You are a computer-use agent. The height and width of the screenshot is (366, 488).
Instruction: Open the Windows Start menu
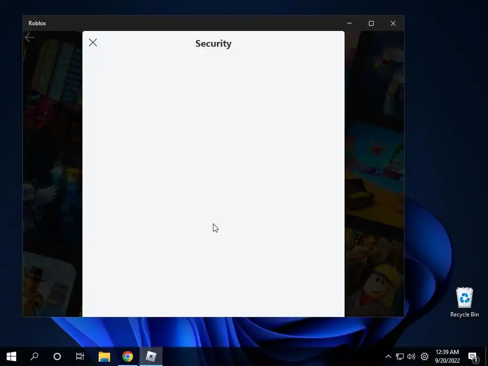pos(11,356)
